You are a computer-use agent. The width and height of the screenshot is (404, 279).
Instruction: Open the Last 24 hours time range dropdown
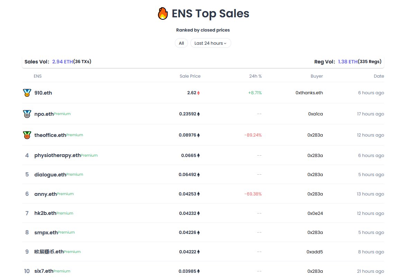point(210,43)
